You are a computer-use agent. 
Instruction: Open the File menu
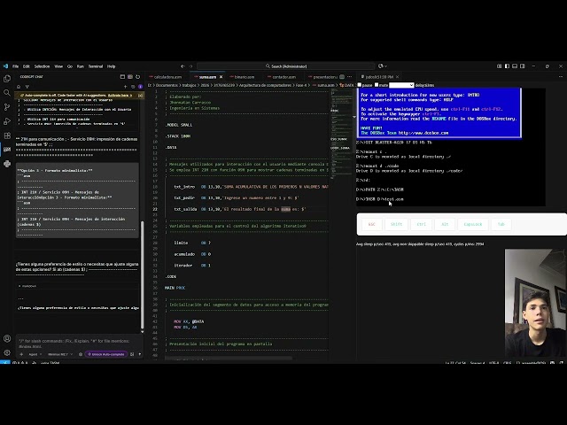(16, 66)
